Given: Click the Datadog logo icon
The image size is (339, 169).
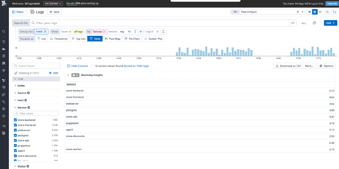Looking at the screenshot, I should 4,3.
